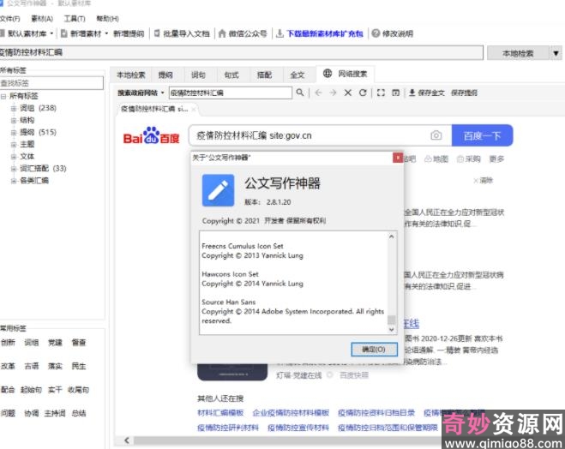565x449 pixels.
Task: Open the 材料汇编模板 related search link
Action: coord(220,412)
